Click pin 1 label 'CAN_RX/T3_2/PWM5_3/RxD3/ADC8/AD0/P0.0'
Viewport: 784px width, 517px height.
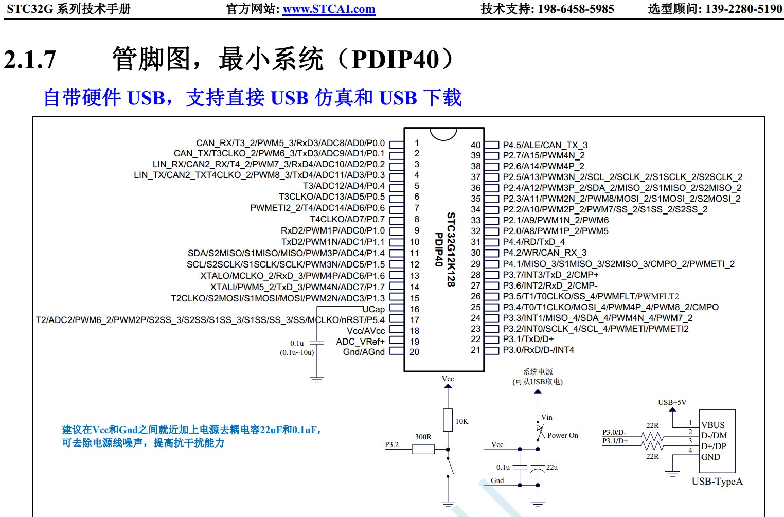tap(290, 143)
